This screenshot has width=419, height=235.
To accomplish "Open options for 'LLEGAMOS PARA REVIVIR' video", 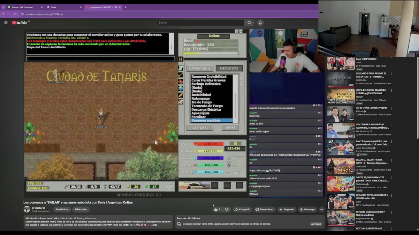I will coord(392,74).
